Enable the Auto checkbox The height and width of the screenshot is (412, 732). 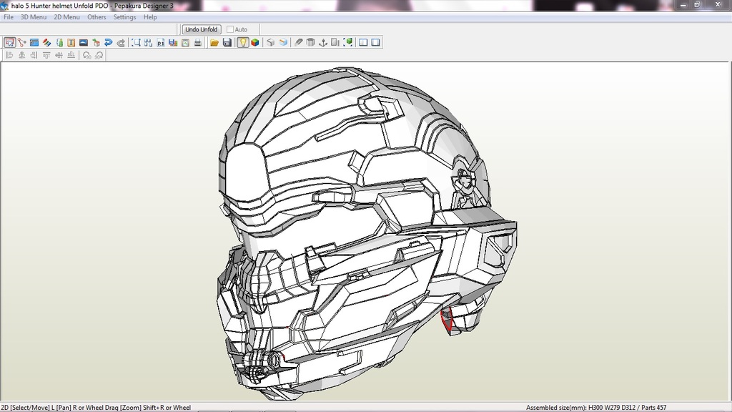[x=230, y=29]
